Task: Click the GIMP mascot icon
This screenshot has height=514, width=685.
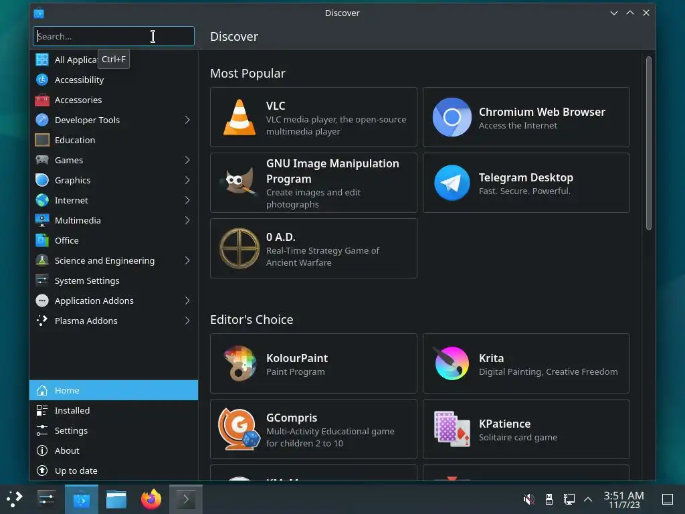Action: (239, 182)
